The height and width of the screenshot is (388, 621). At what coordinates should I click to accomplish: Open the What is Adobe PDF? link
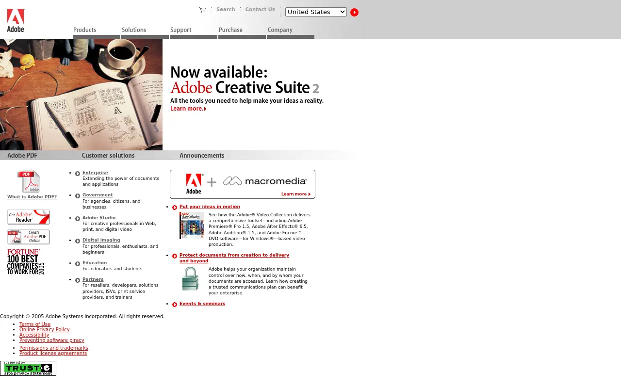pos(32,197)
